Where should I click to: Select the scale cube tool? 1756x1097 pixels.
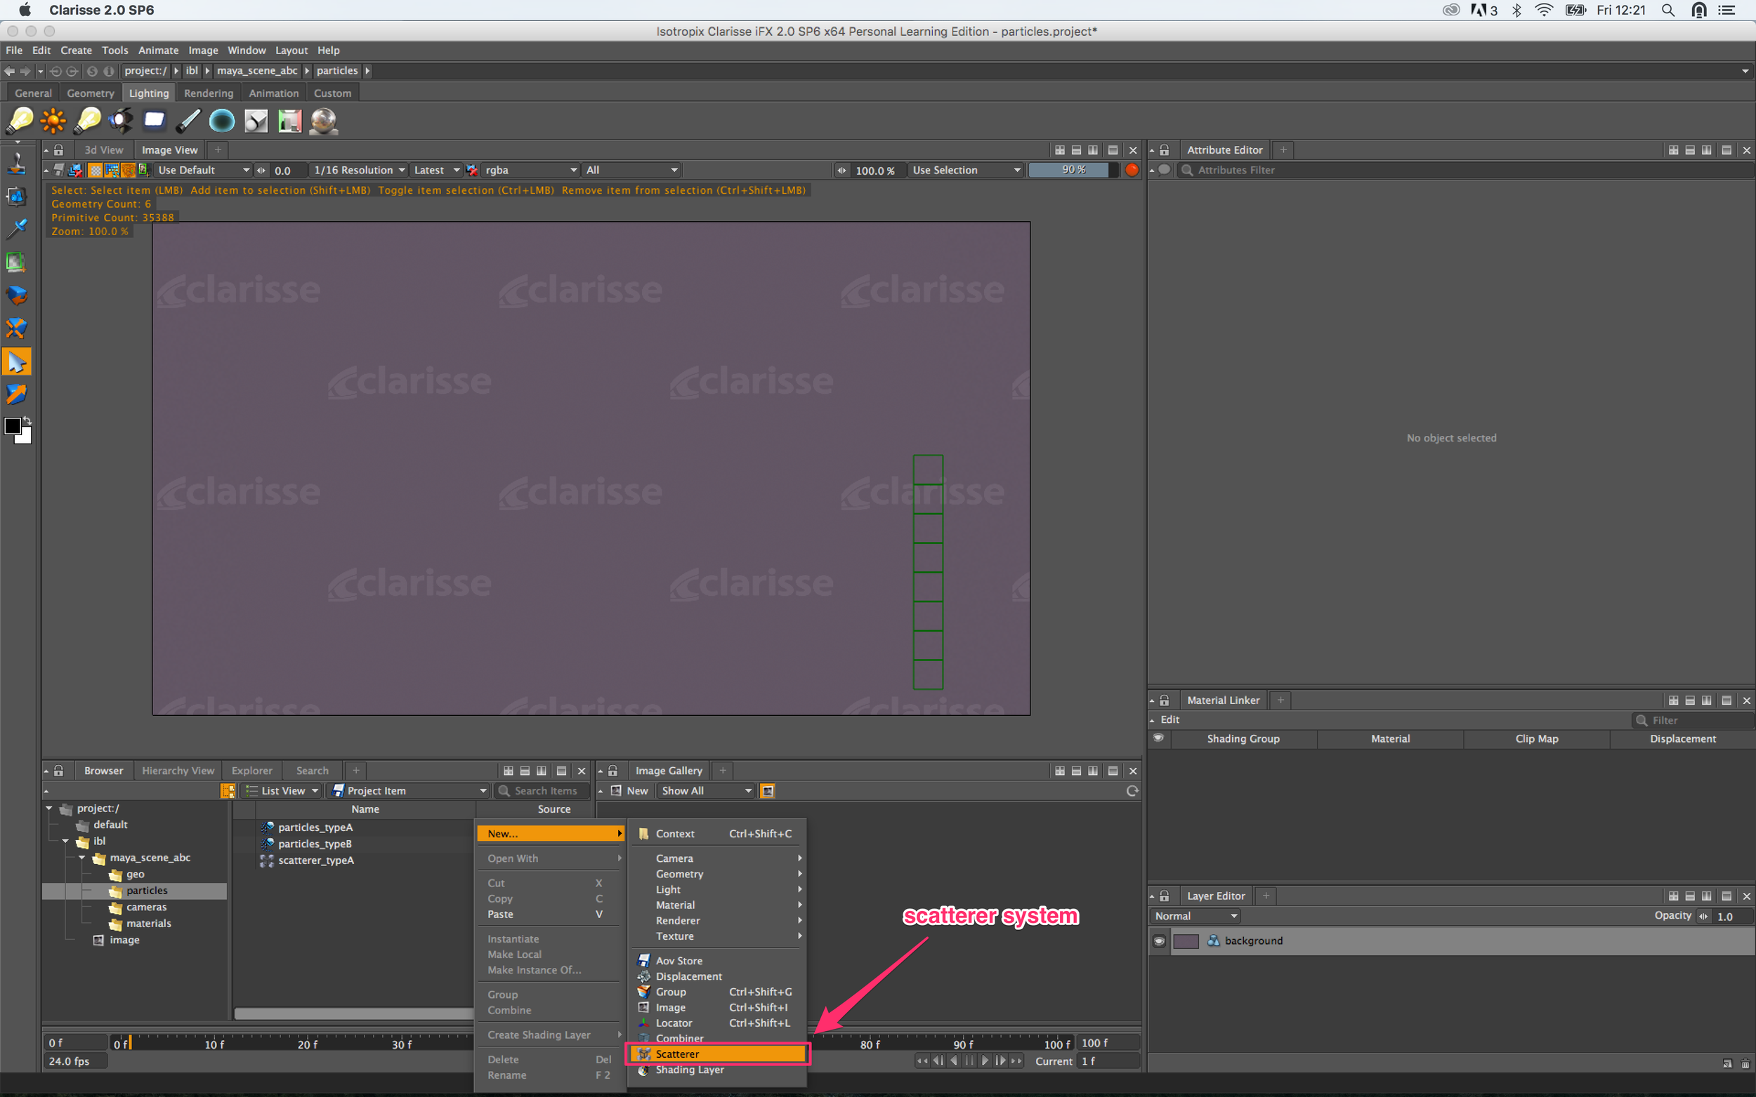(16, 328)
